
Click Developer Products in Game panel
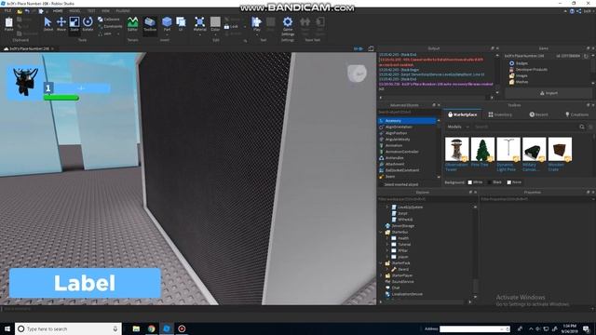coord(528,70)
